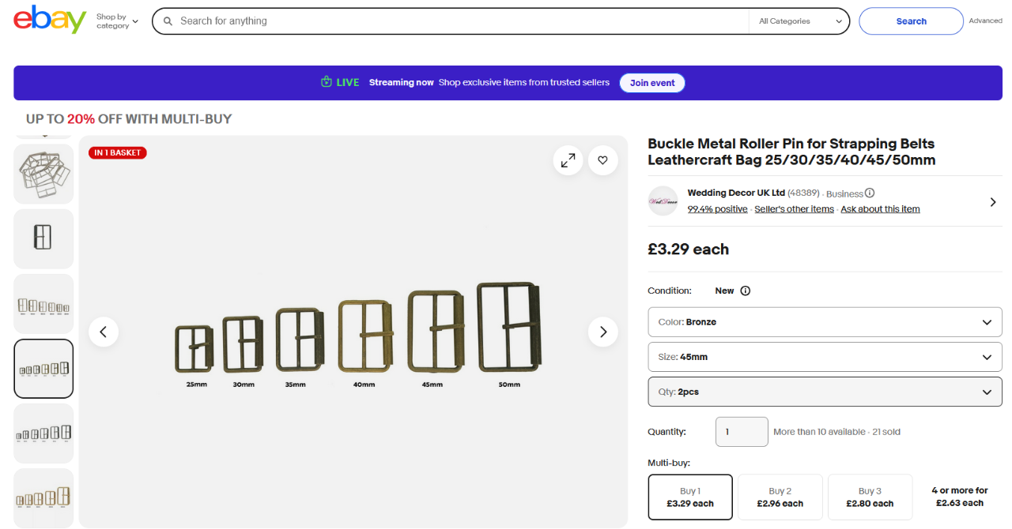The width and height of the screenshot is (1012, 529).
Task: Select the Buy 1 multi-buy option
Action: pos(690,497)
